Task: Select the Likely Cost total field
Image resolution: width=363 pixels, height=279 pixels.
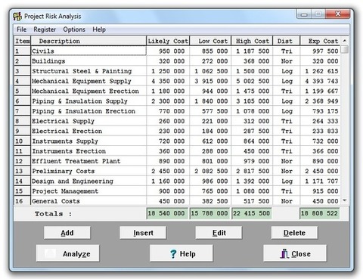Action: coord(167,213)
